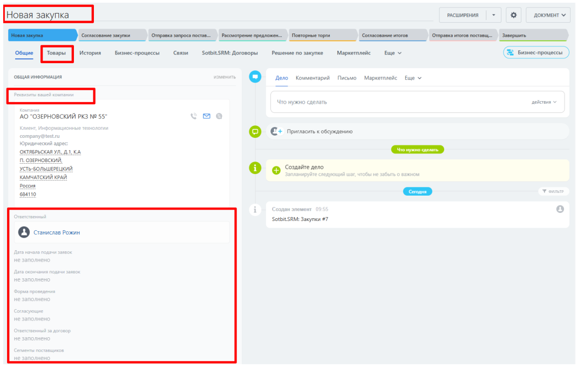Click the grey info icon beside Создан элемент
This screenshot has height=368, width=577.
[x=255, y=210]
